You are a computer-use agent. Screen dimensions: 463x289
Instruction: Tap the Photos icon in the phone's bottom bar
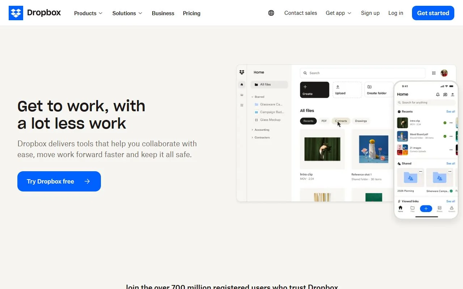[439, 208]
